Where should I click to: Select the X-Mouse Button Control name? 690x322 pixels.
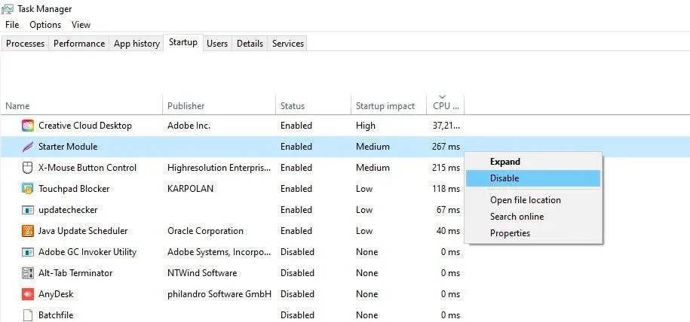point(87,168)
